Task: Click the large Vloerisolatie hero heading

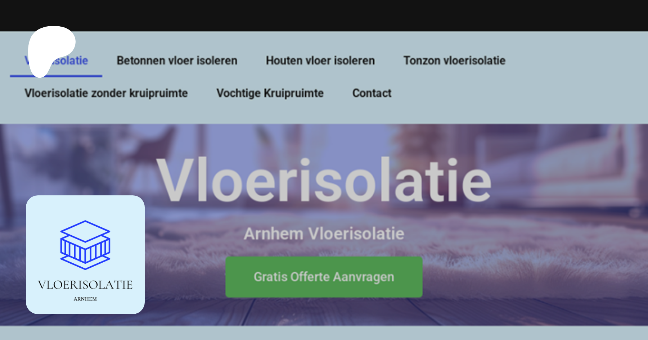Action: tap(324, 180)
